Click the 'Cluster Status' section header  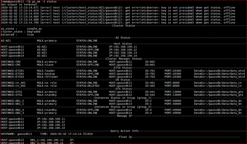124,26
